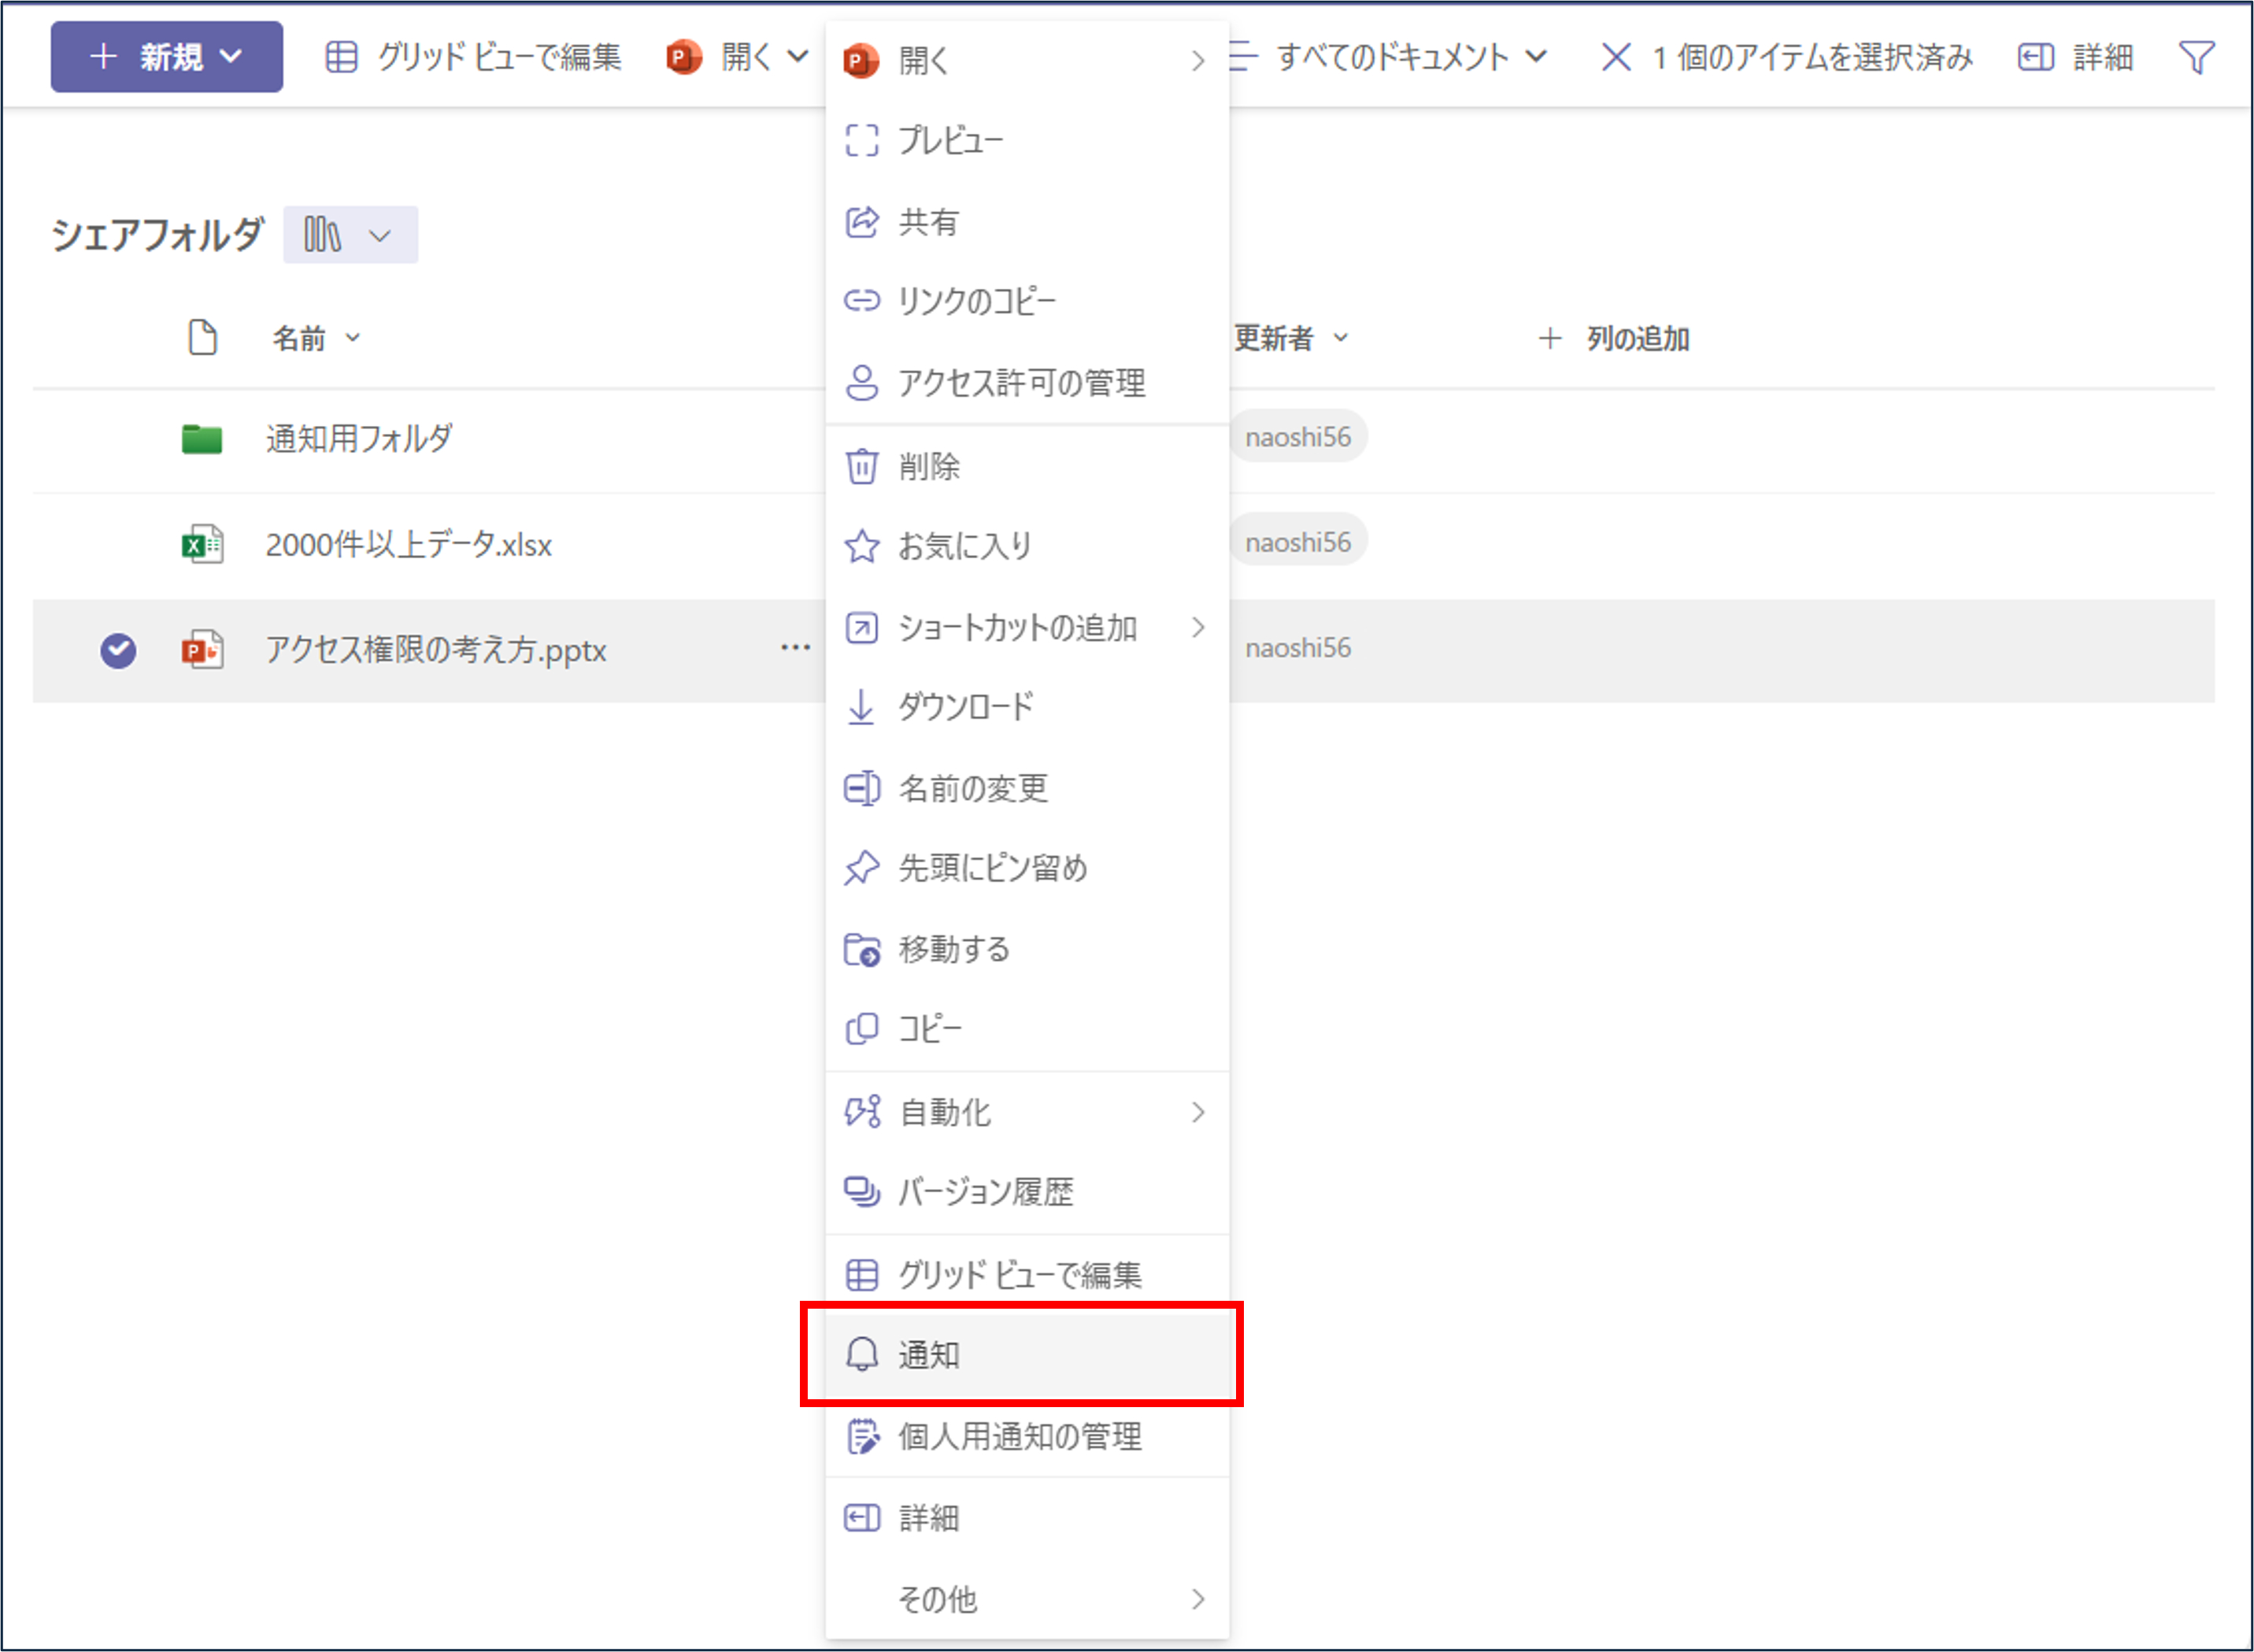This screenshot has width=2254, height=1652.
Task: Uncheck the selection circle for アクセス権限の考え方.pptx
Action: click(118, 651)
